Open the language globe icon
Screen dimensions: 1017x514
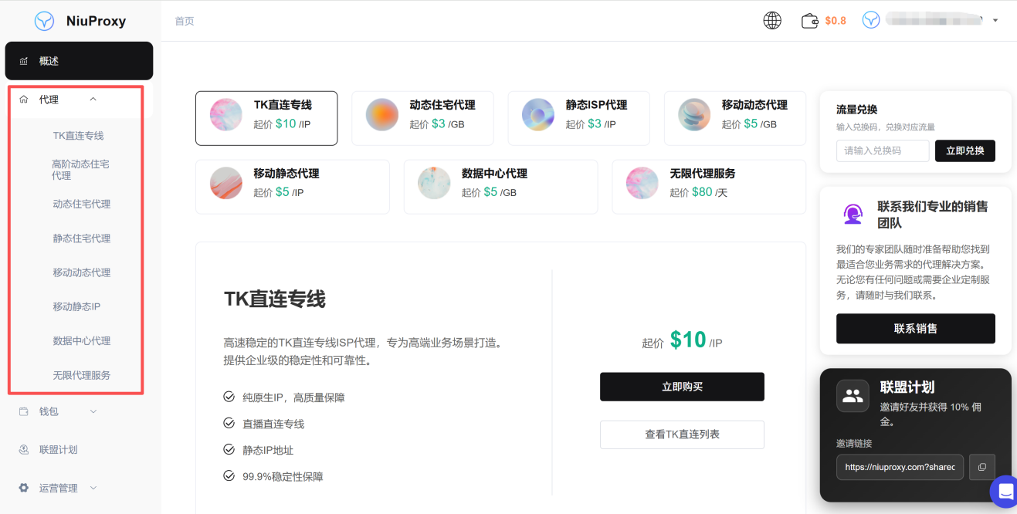(x=772, y=21)
